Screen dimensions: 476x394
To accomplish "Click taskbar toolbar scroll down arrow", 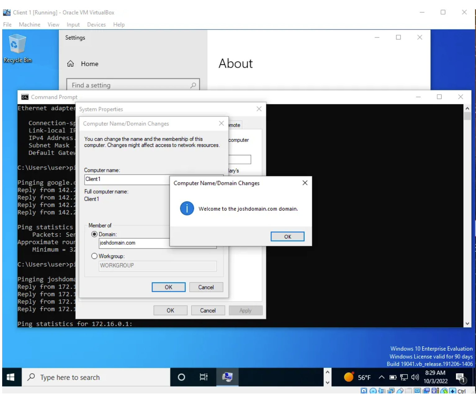I will (x=327, y=383).
